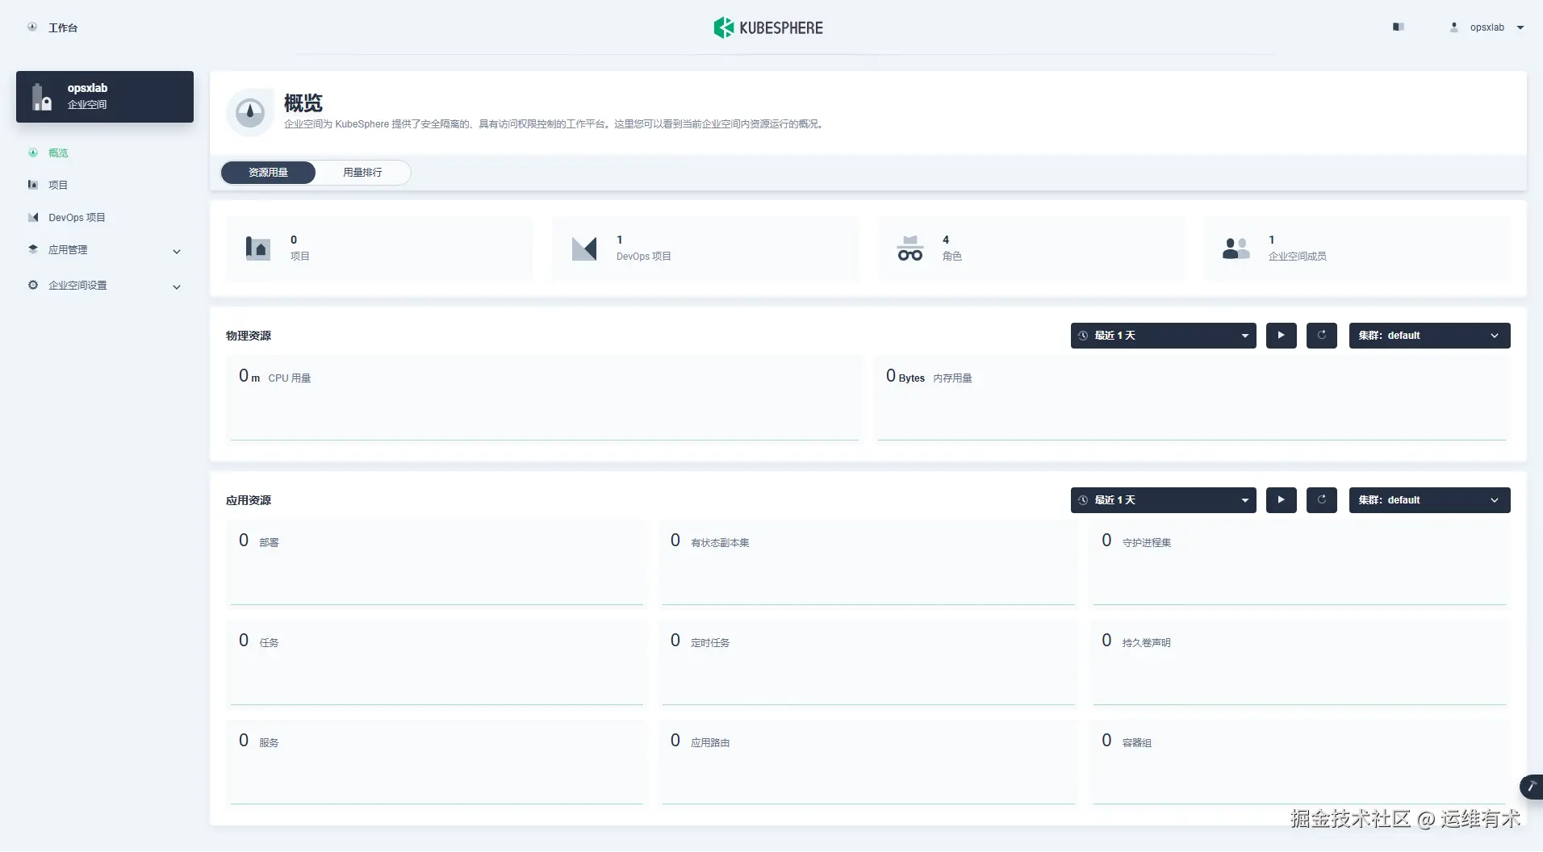This screenshot has height=852, width=1543.
Task: Click the 应用管理 sidebar icon
Action: pyautogui.click(x=33, y=249)
